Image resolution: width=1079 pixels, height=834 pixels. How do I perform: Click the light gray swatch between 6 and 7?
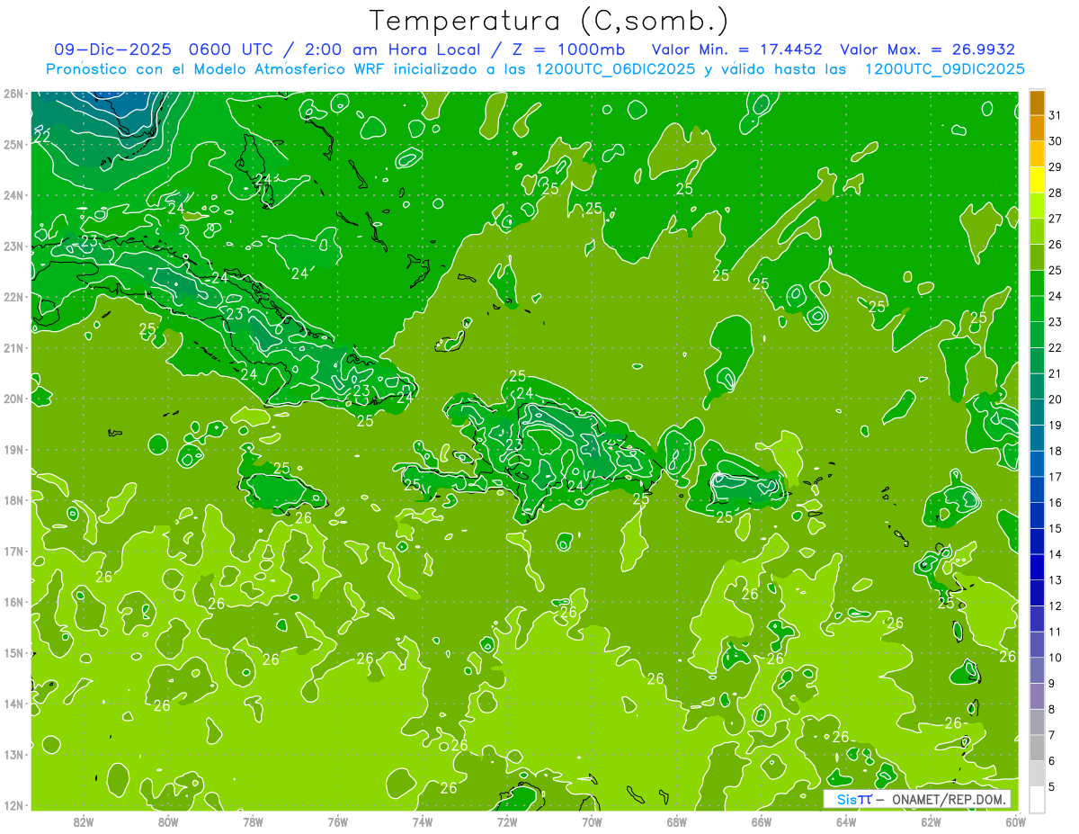1037,748
